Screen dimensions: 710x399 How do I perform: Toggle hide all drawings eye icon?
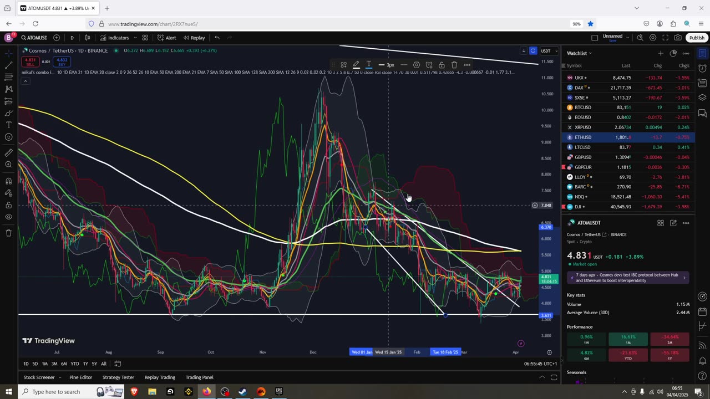point(8,217)
